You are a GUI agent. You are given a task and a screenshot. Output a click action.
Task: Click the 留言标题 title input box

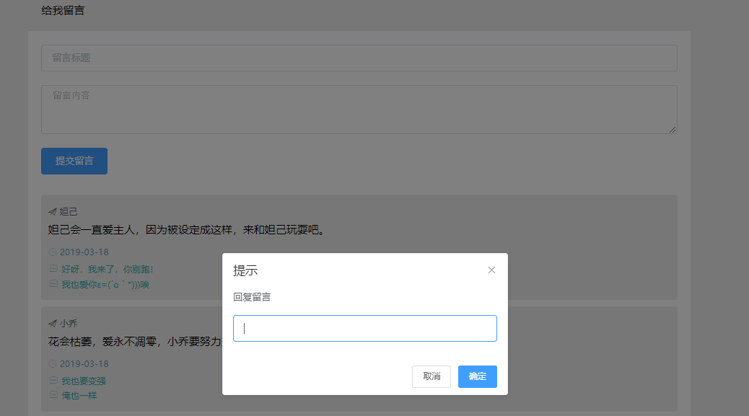pos(359,58)
